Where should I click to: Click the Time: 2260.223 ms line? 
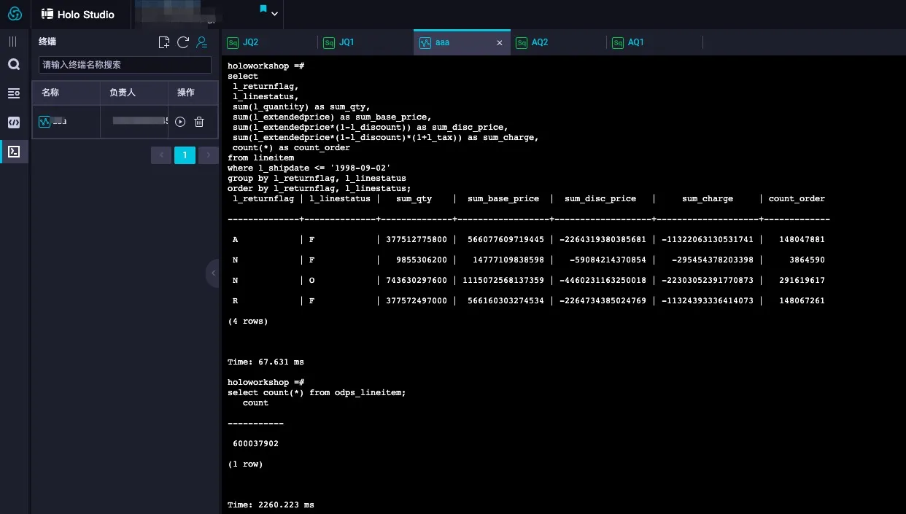click(271, 505)
